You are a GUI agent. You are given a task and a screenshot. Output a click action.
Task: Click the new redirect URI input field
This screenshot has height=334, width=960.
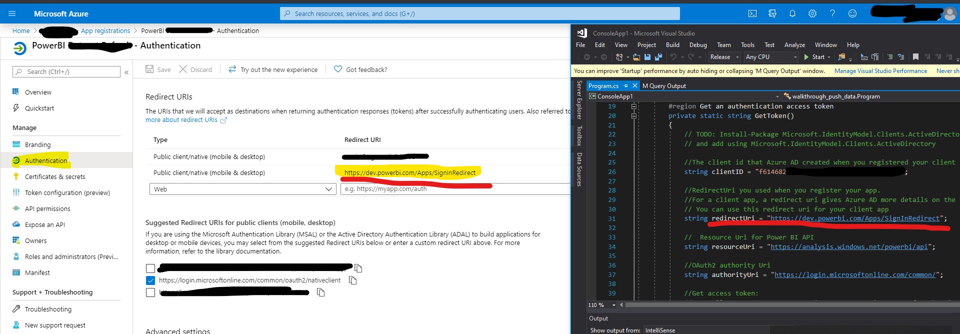[455, 189]
